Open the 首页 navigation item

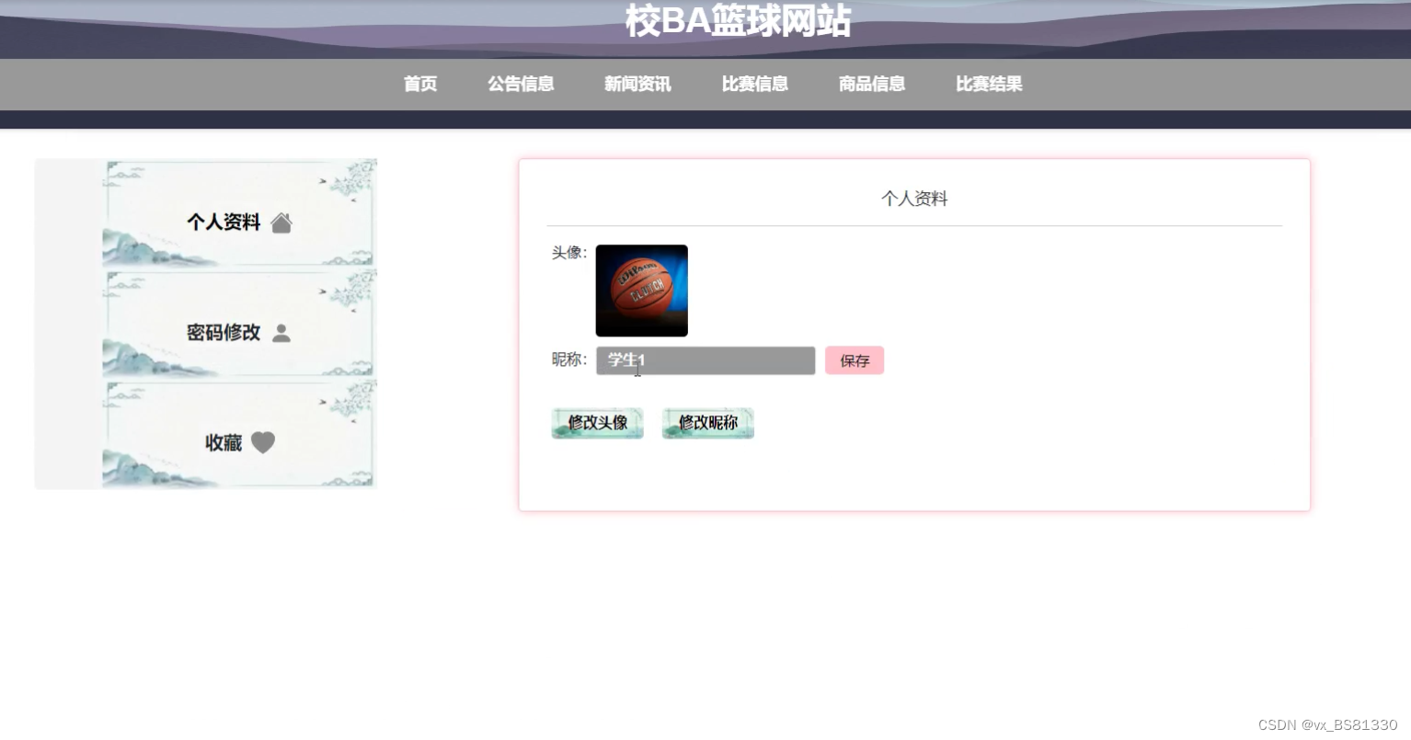[420, 84]
